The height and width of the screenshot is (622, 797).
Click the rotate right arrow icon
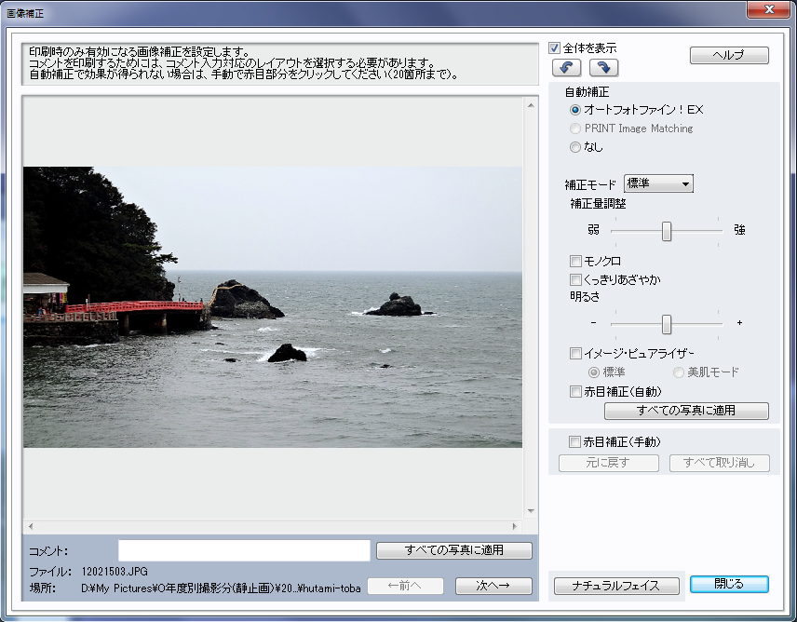(x=602, y=67)
